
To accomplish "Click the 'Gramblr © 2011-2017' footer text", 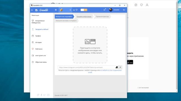I will coord(61,95).
